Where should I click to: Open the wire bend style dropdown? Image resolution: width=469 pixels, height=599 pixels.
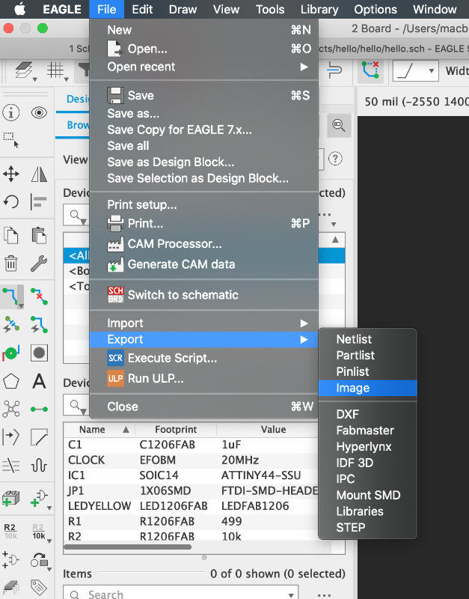click(416, 70)
